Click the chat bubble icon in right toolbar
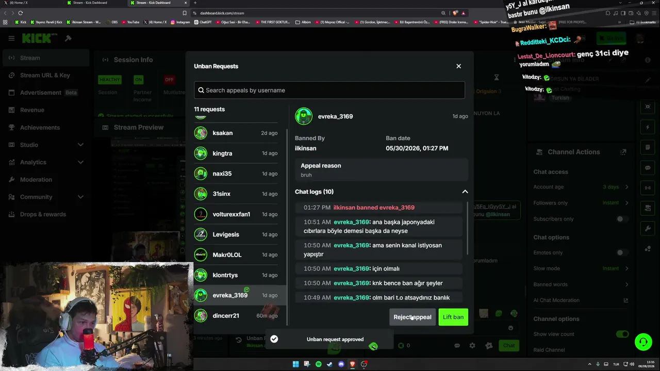Screen dimensions: 660x371 (648, 168)
